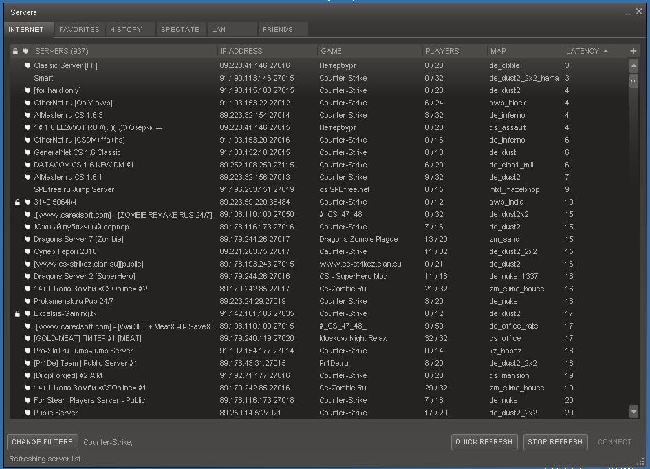Click player count 32 / 32
The width and height of the screenshot is (650, 469).
tap(435, 338)
